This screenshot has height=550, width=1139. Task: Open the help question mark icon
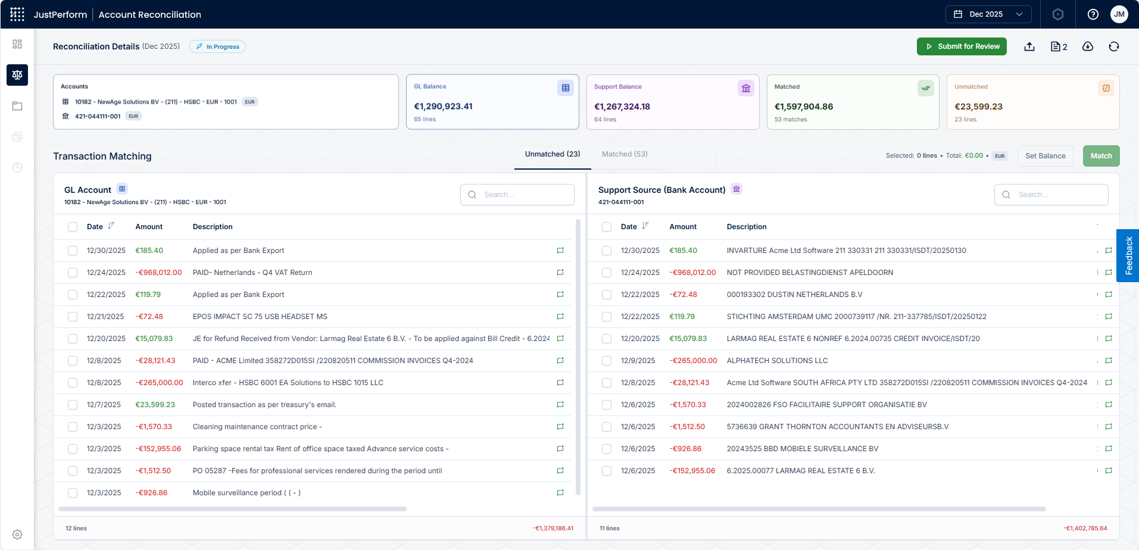tap(1093, 14)
